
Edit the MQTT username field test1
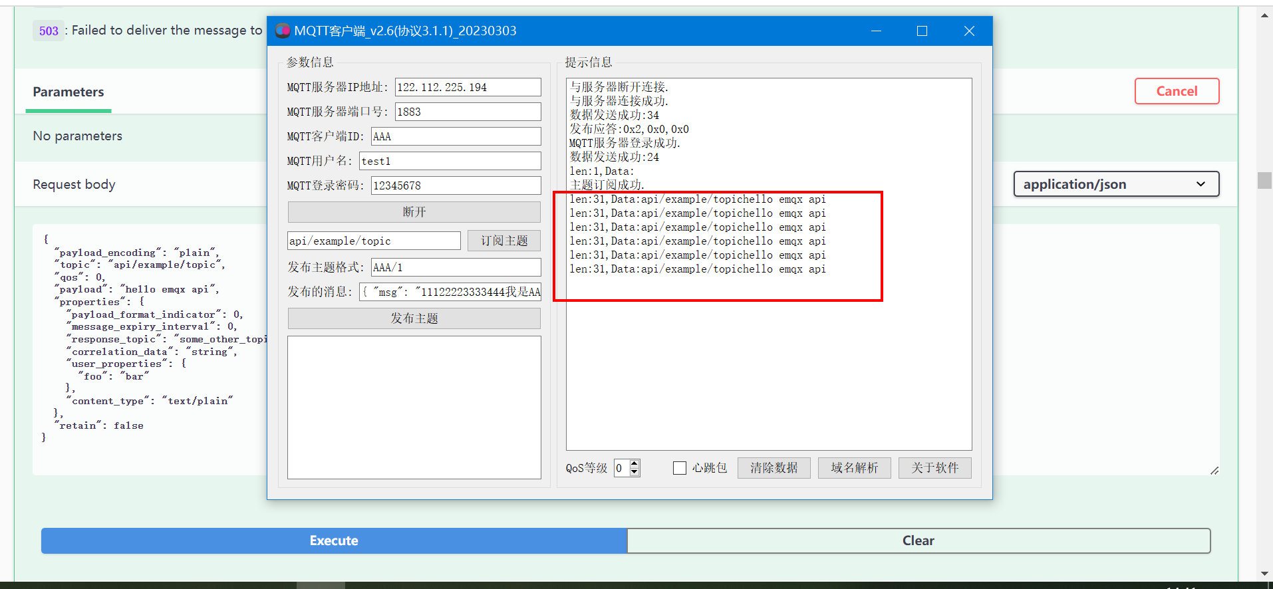(x=450, y=161)
